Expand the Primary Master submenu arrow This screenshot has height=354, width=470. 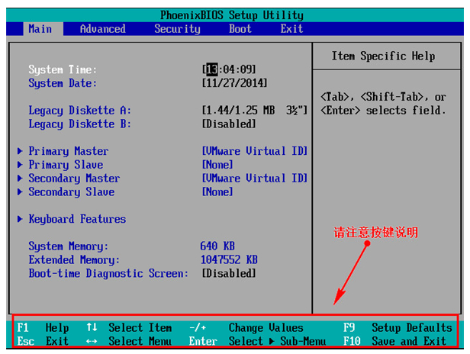pyautogui.click(x=20, y=151)
